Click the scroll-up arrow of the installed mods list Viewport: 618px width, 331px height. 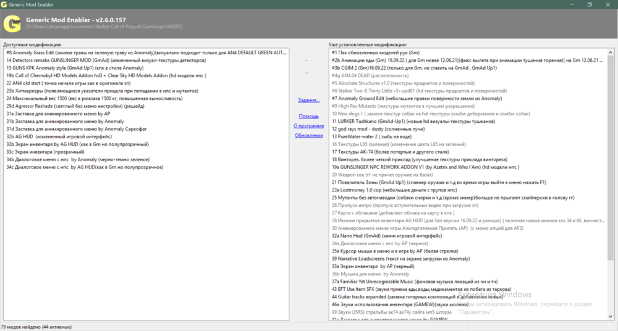pyautogui.click(x=610, y=53)
